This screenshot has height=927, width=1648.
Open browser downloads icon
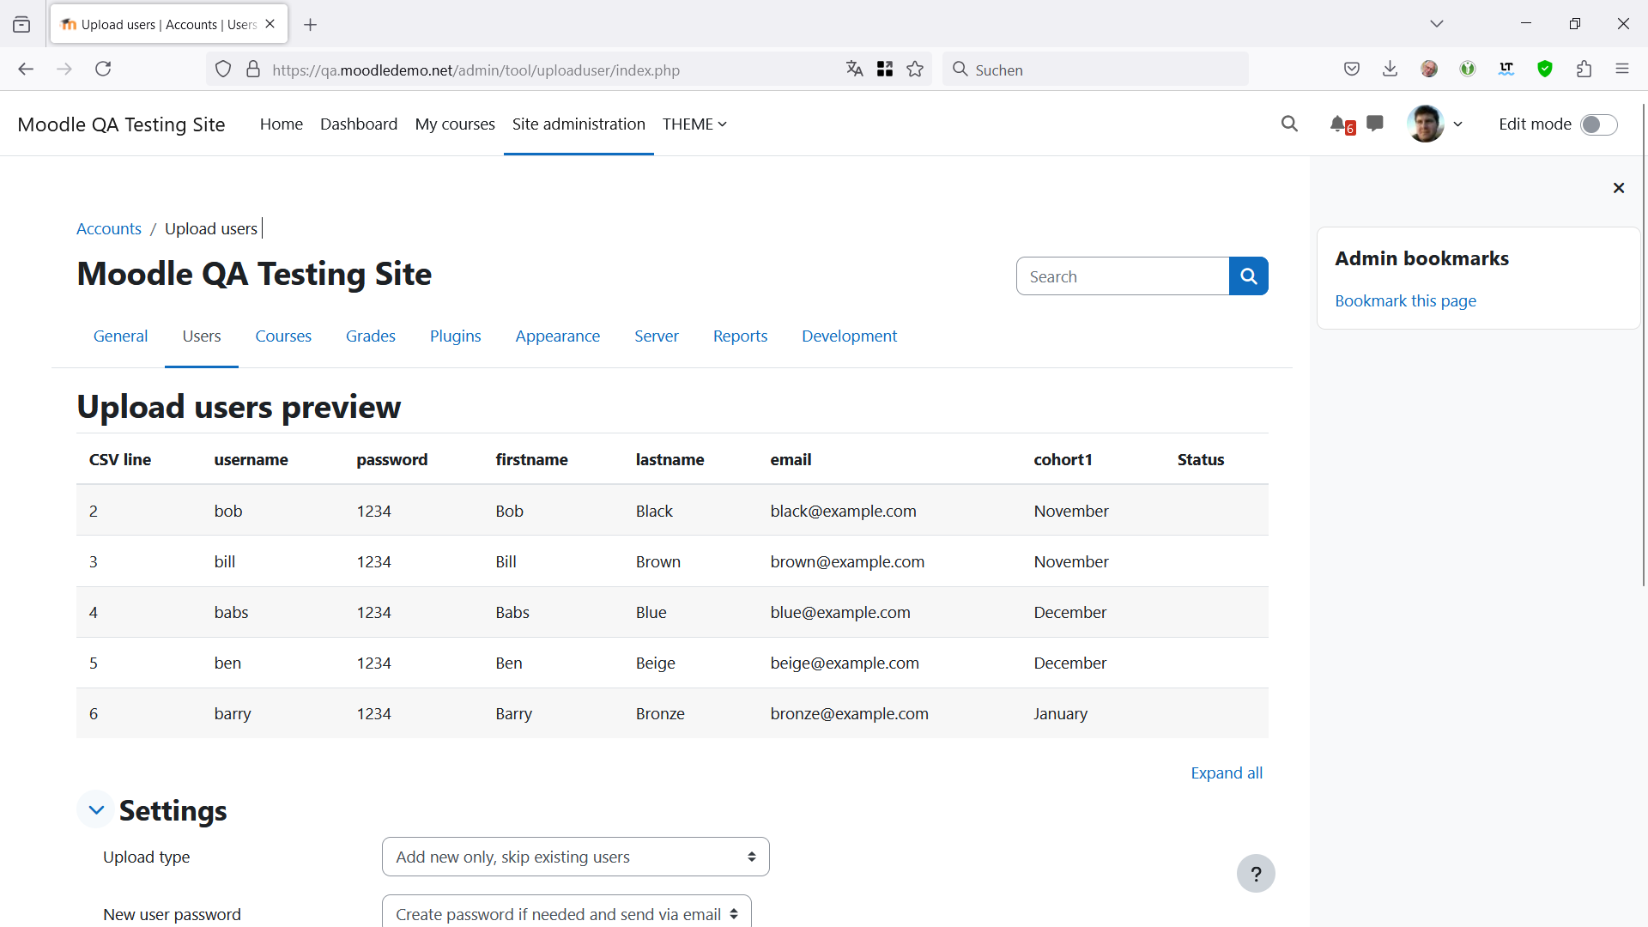point(1390,70)
